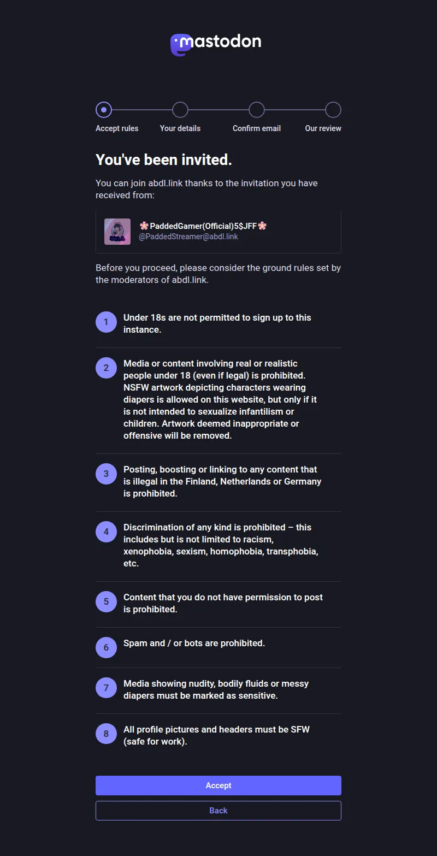437x856 pixels.
Task: Click the @PaddedStreamer@abdl.link handle
Action: tap(188, 237)
